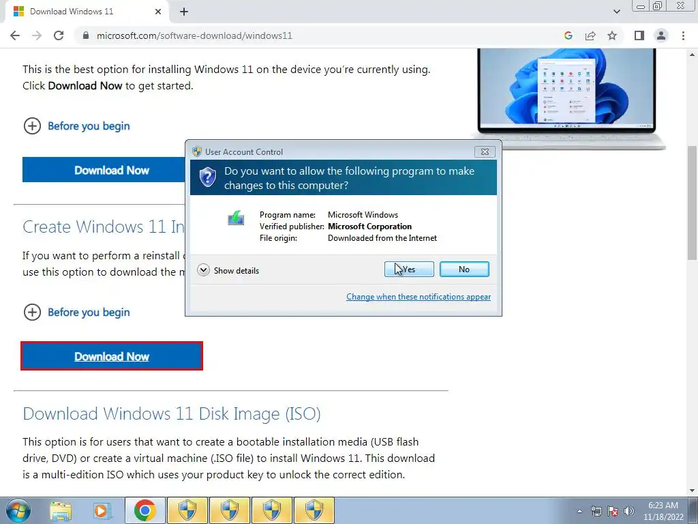Click the 'File origin:' label

(x=278, y=238)
